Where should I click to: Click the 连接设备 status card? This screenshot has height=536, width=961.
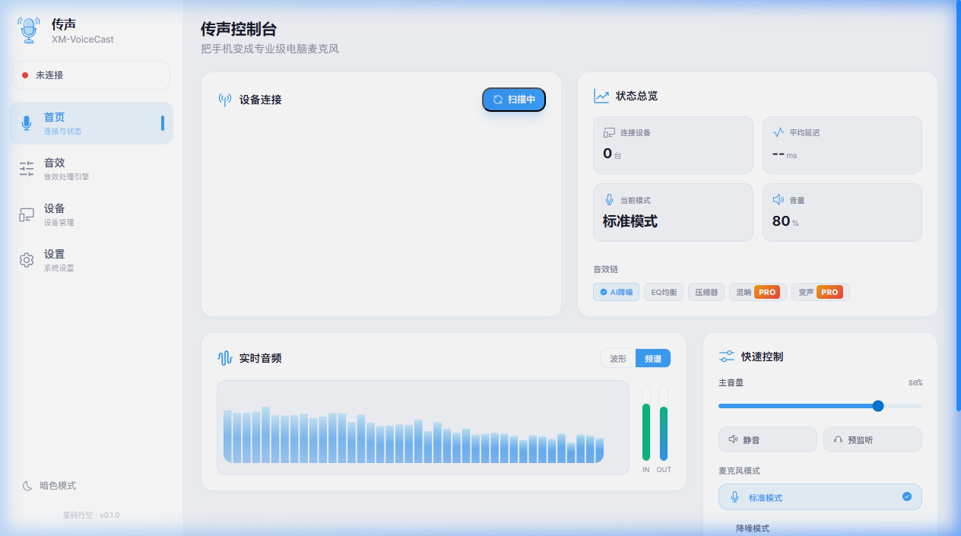click(x=673, y=145)
